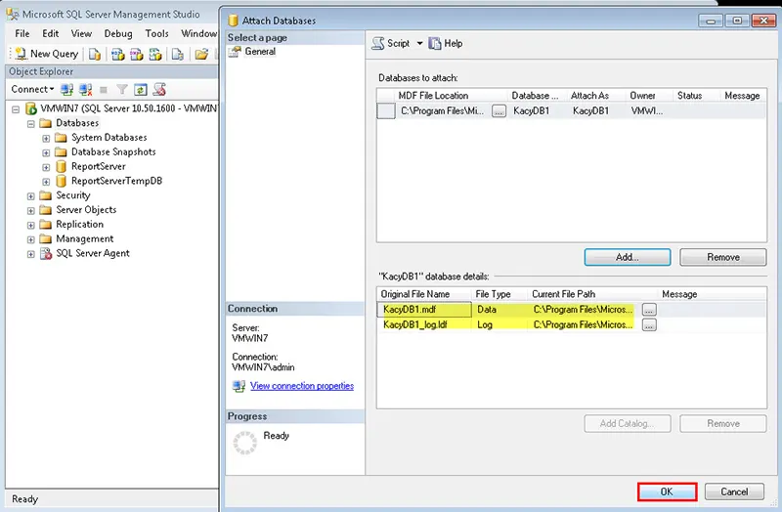Select the Databases folder icon
Image resolution: width=782 pixels, height=512 pixels.
tap(45, 123)
